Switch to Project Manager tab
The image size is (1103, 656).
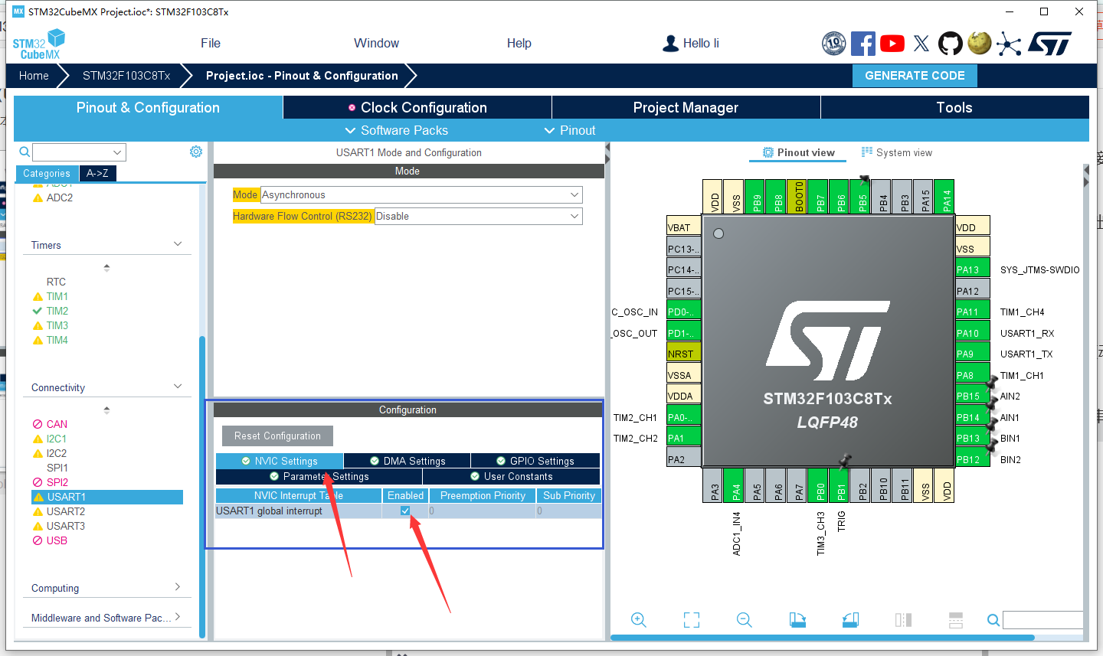[x=686, y=107]
